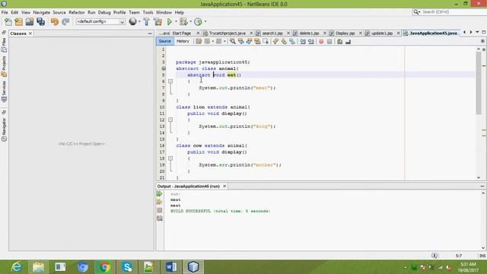Image resolution: width=487 pixels, height=274 pixels.
Task: Switch to Trycatchproject.java tab
Action: pyautogui.click(x=228, y=33)
